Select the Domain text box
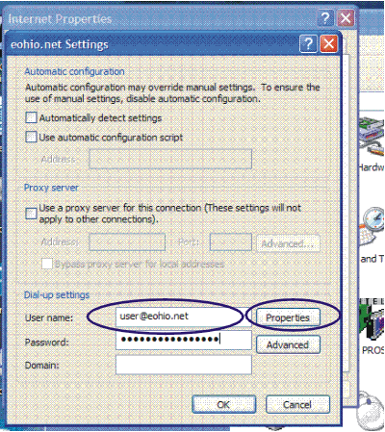The image size is (385, 432). coord(184,365)
